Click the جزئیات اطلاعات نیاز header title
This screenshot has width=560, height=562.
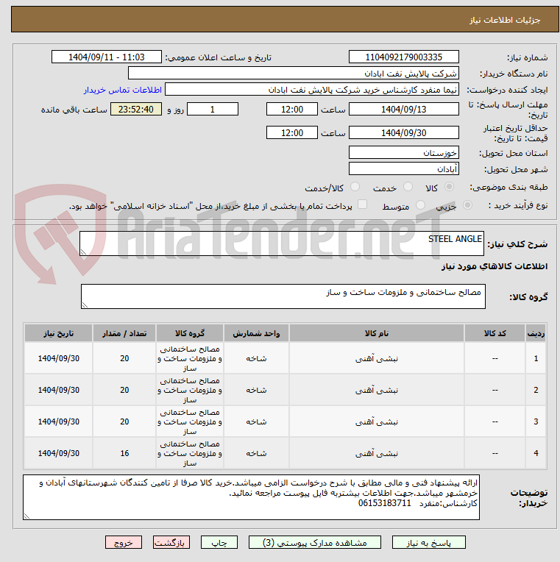505,20
